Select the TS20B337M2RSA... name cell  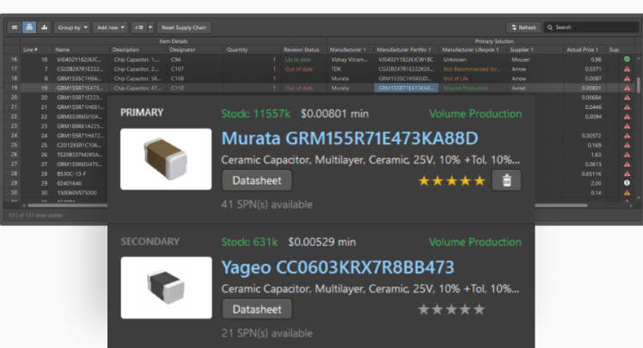tap(79, 155)
